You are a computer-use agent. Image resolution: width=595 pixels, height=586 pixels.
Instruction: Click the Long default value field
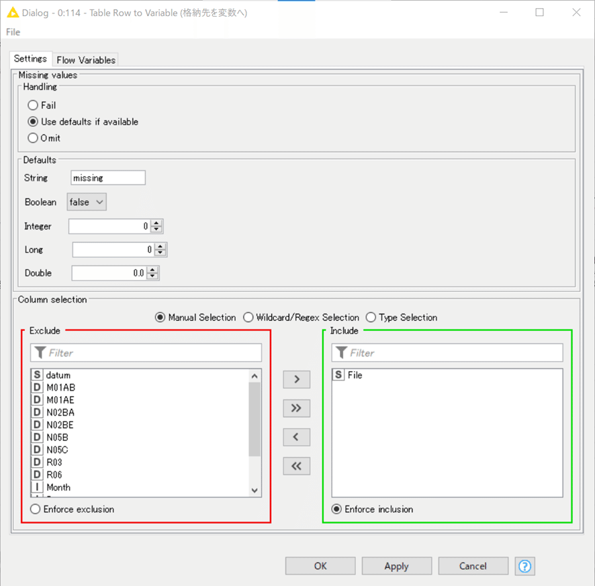coord(113,250)
